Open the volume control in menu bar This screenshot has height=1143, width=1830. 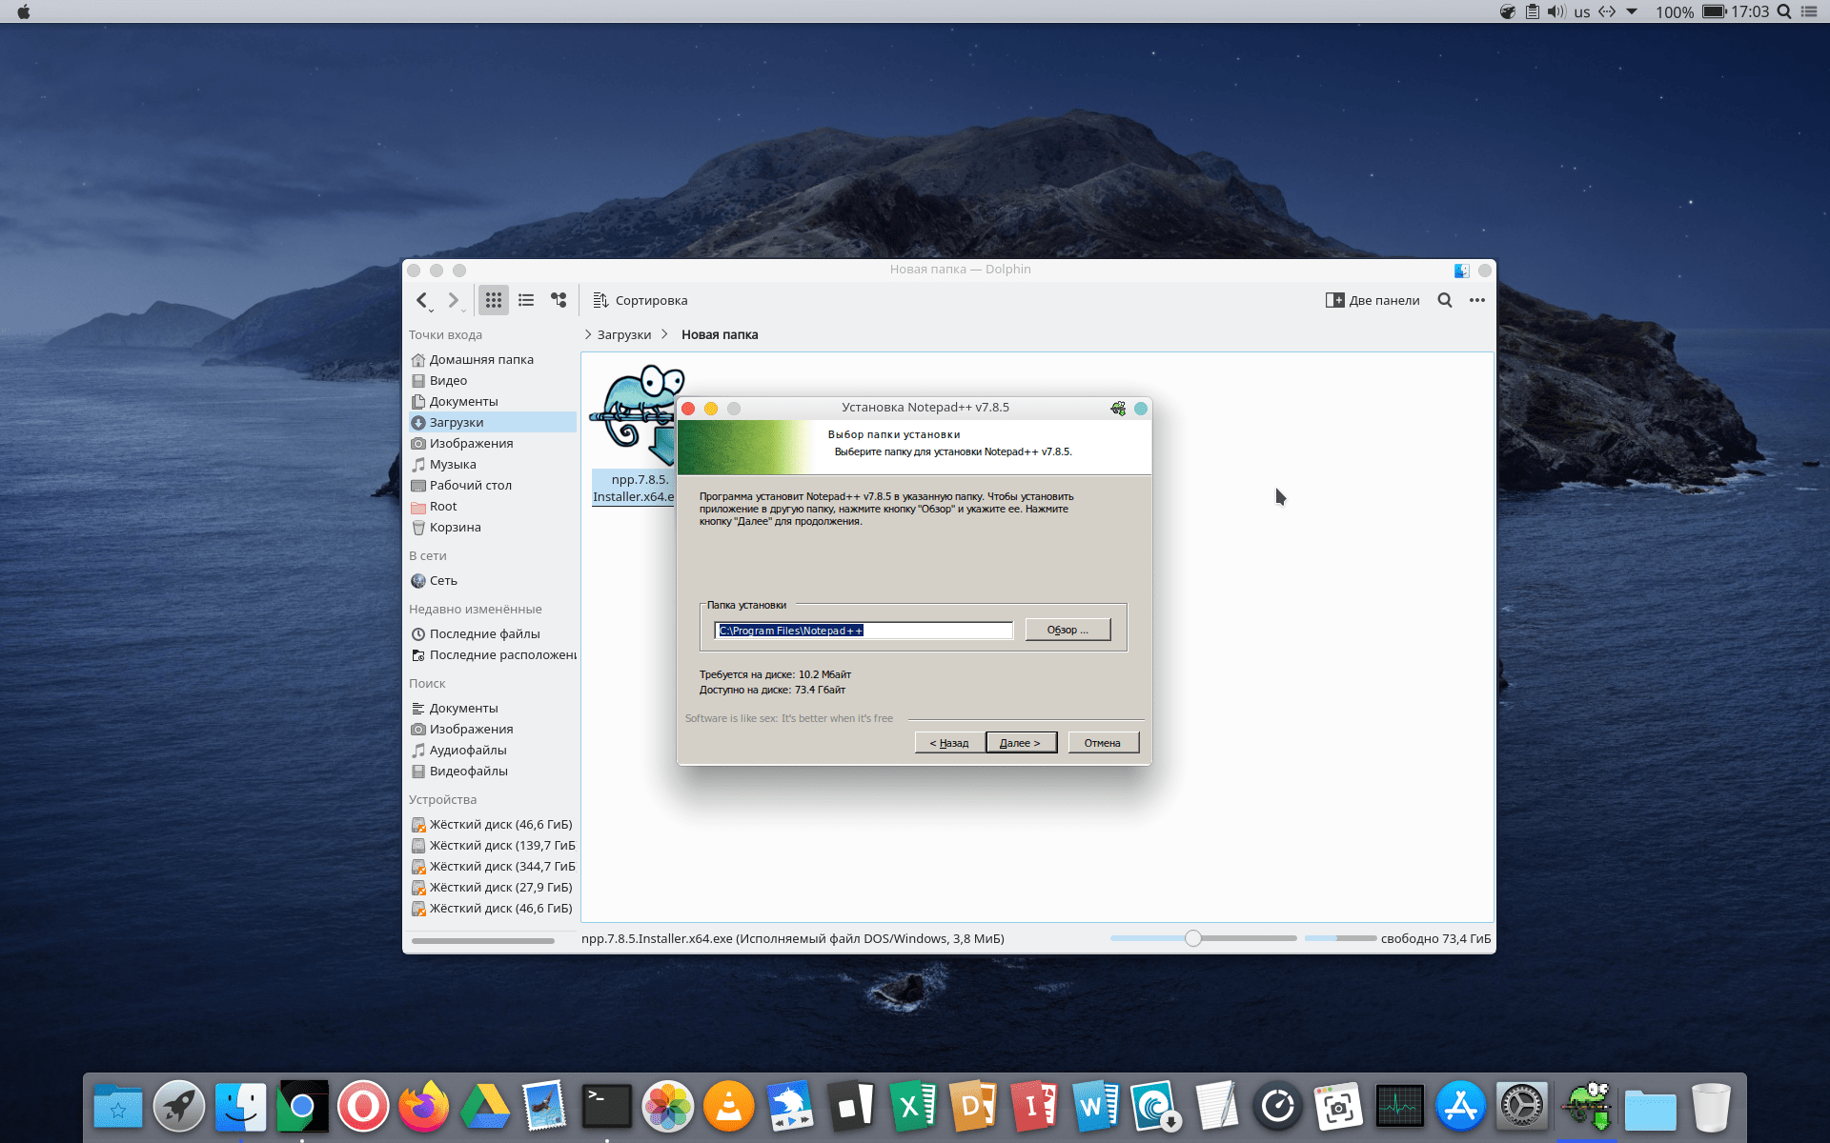tap(1556, 11)
